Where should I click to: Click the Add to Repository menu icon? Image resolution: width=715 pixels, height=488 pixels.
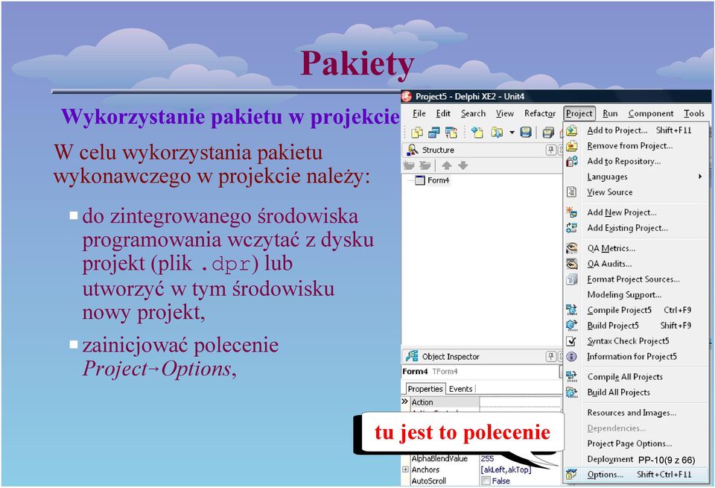pos(571,162)
